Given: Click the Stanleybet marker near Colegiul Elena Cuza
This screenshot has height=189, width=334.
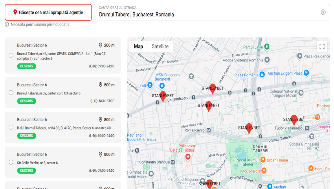Looking at the screenshot, I should pos(209,184).
